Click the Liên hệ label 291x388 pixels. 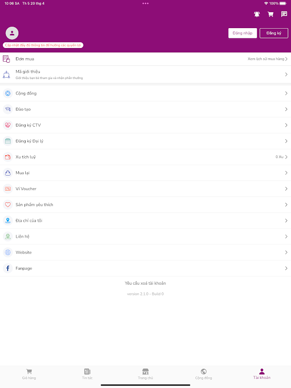coord(22,237)
